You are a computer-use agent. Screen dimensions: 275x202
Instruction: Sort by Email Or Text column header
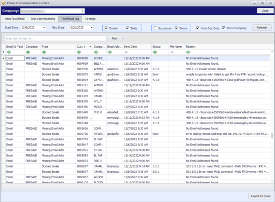tap(15, 47)
